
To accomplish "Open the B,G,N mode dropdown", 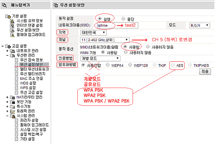I will pyautogui.click(x=199, y=25).
